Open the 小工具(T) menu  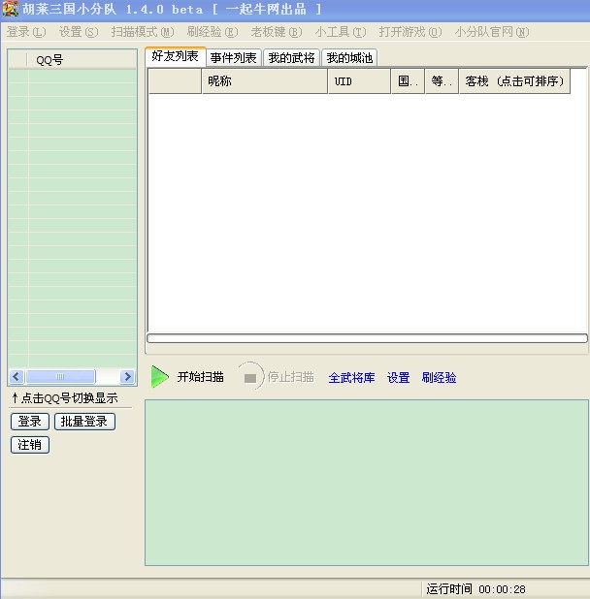[341, 32]
